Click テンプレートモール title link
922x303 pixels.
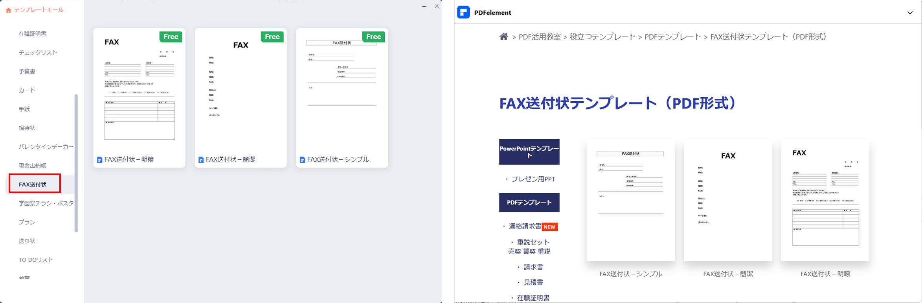click(39, 10)
